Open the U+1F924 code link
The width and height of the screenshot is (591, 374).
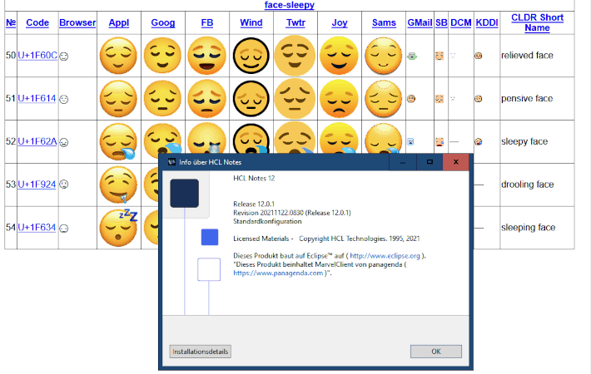(x=37, y=185)
